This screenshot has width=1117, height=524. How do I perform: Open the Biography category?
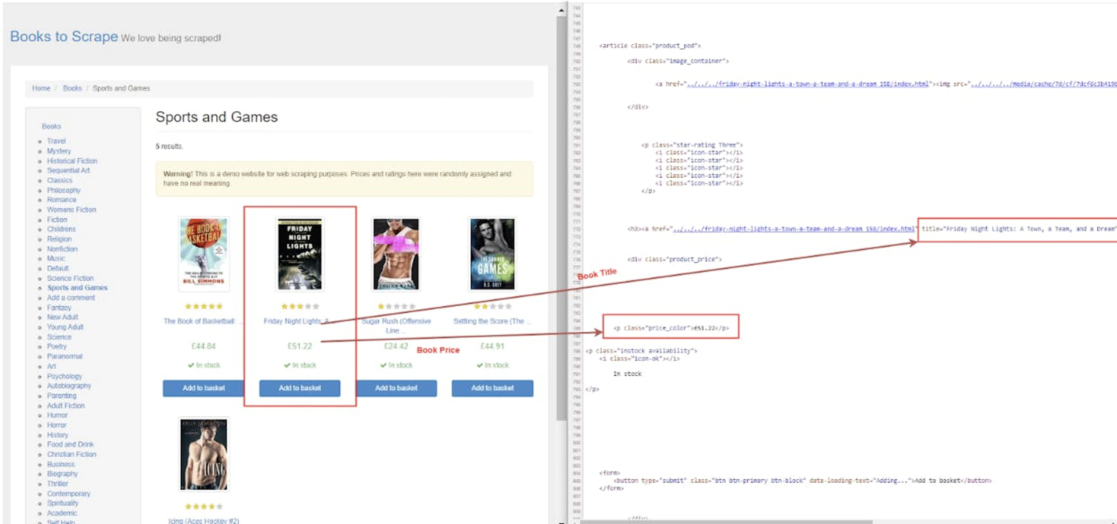[x=63, y=475]
